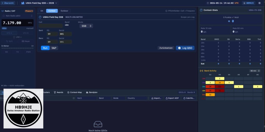Click the Idle — nicht verbunden status
Viewport: 265px width, 132px height.
point(13,85)
